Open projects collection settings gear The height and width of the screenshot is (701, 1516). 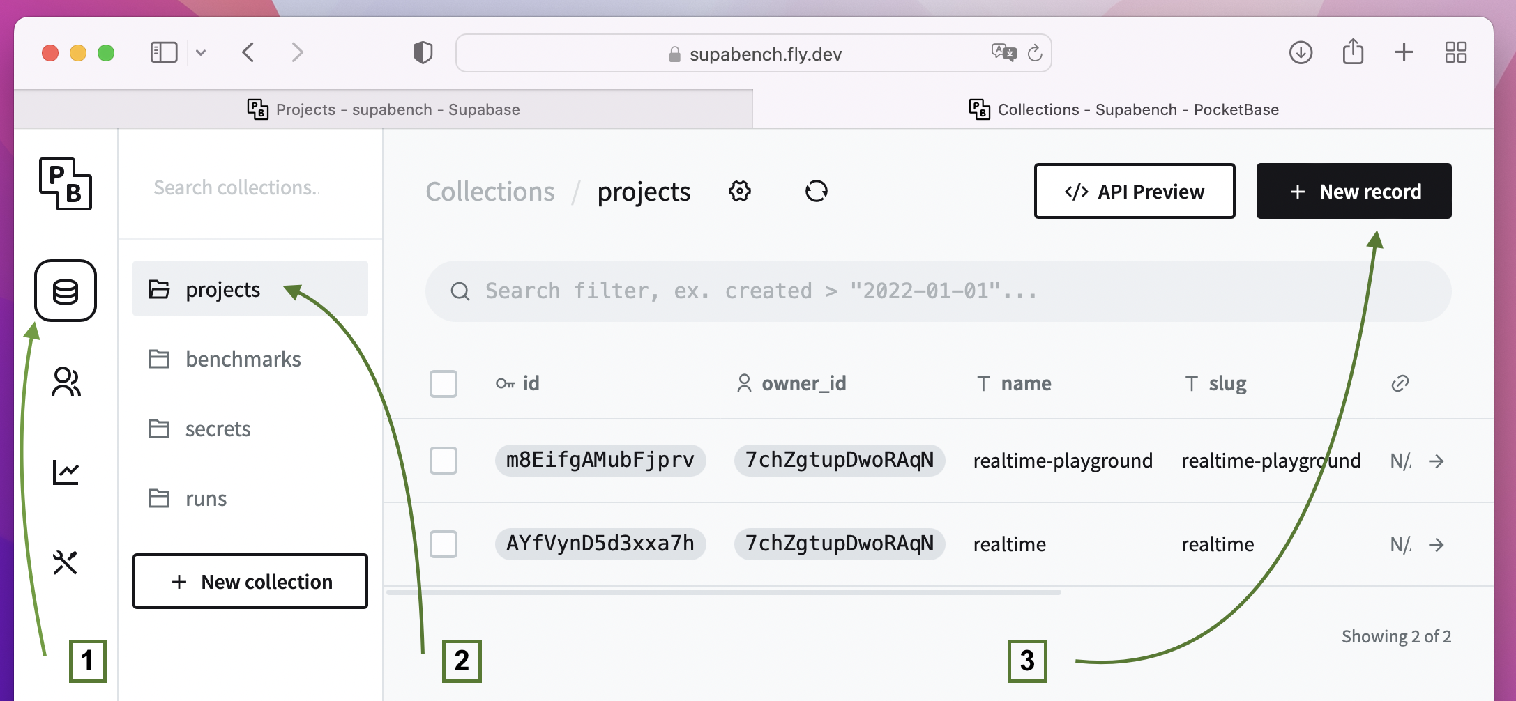(740, 191)
